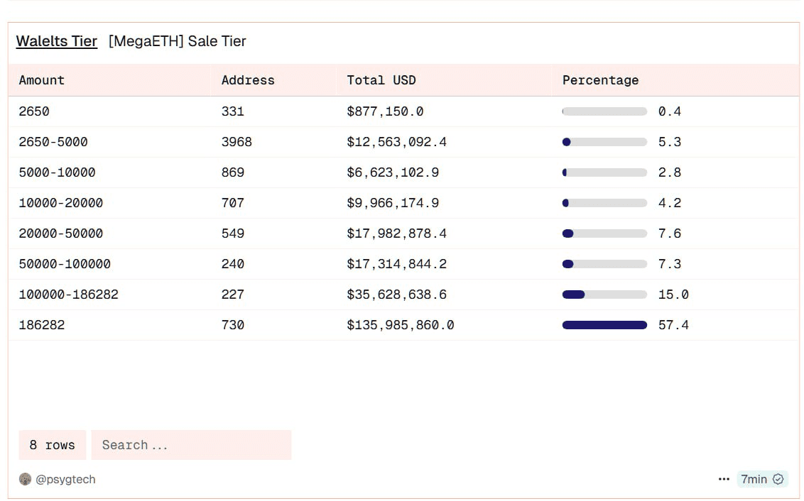Click the 57.4 percentage progress bar

point(604,325)
